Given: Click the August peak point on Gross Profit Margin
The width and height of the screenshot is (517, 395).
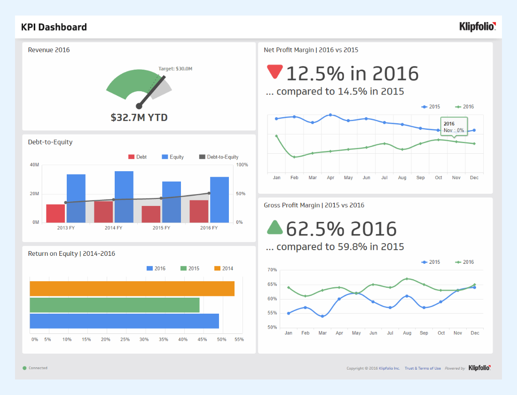Looking at the screenshot, I should pos(407,278).
